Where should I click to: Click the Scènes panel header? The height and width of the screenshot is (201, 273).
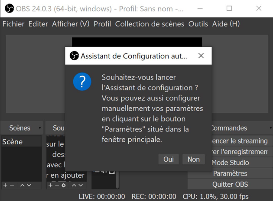click(22, 128)
